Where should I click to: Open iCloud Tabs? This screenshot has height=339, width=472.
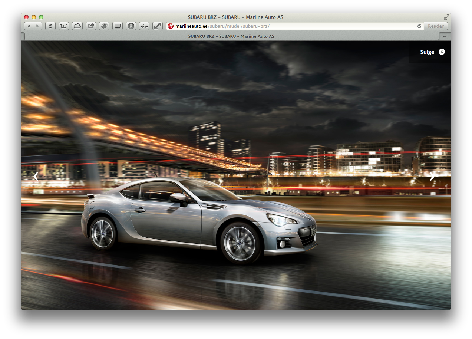tap(77, 26)
